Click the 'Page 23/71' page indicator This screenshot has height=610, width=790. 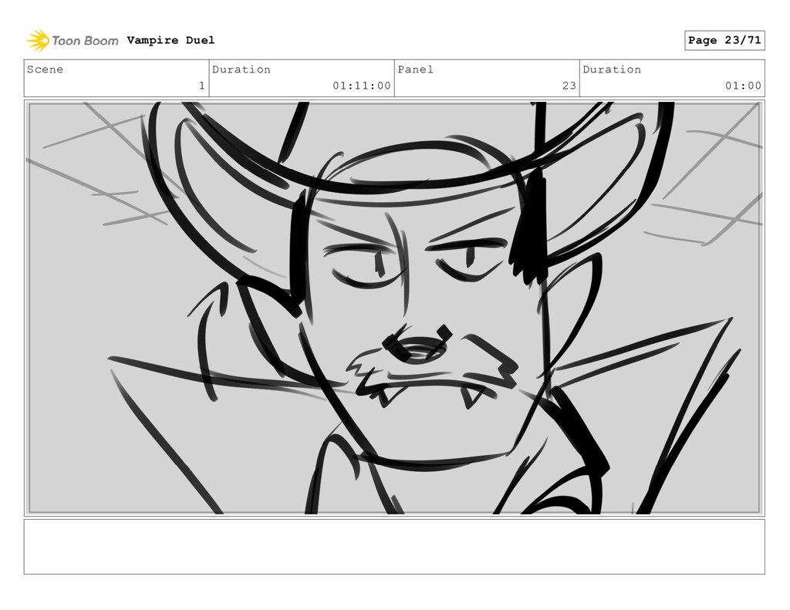pos(724,40)
